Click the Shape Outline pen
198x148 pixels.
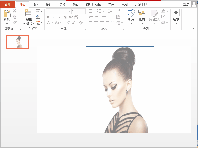(x=163, y=17)
